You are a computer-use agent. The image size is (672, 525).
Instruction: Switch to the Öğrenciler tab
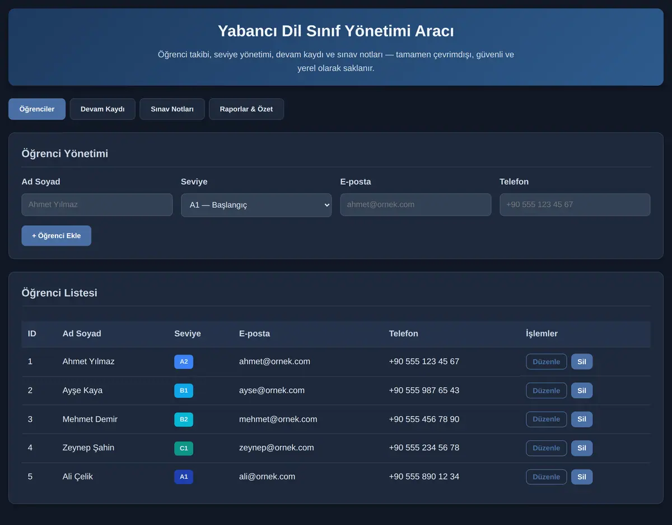(37, 109)
